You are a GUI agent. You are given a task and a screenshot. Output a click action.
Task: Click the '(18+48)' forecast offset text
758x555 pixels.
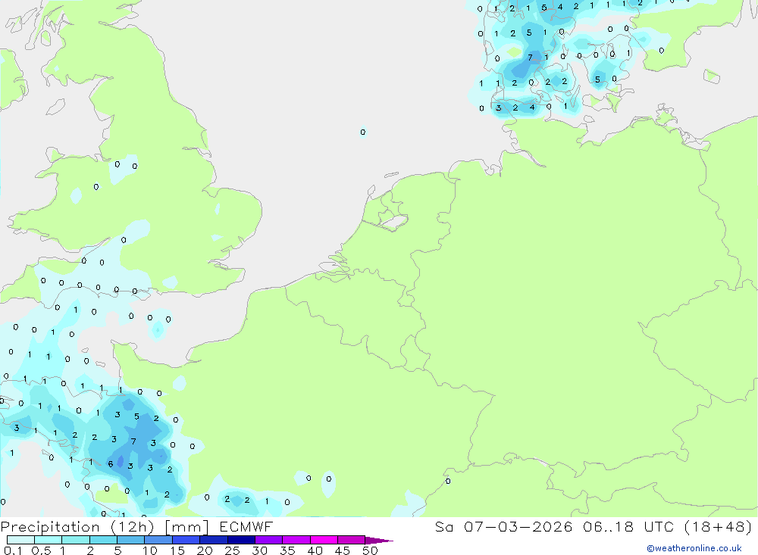tap(719, 527)
